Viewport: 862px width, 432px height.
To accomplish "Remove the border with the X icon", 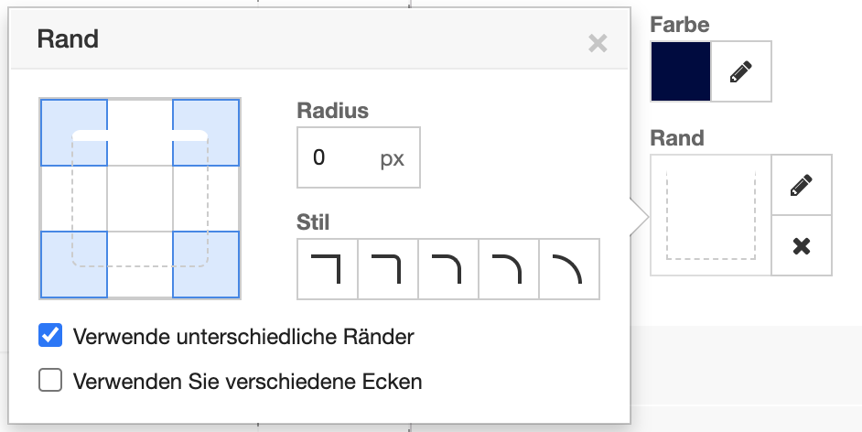I will tap(802, 245).
